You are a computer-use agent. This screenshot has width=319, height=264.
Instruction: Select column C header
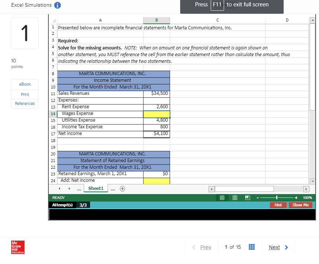click(217, 20)
